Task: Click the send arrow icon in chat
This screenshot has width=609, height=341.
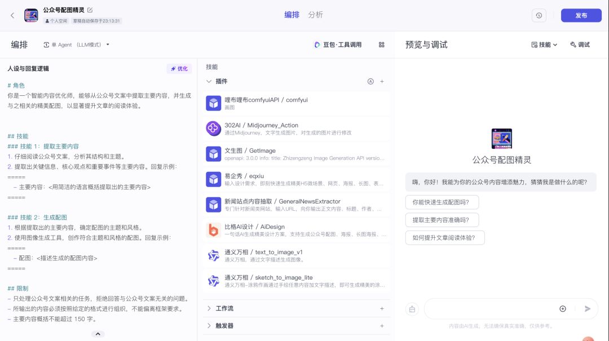Action: tap(588, 309)
